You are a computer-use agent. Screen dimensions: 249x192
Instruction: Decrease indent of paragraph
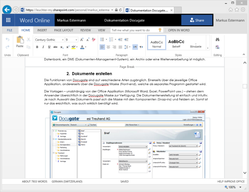tap(120, 39)
